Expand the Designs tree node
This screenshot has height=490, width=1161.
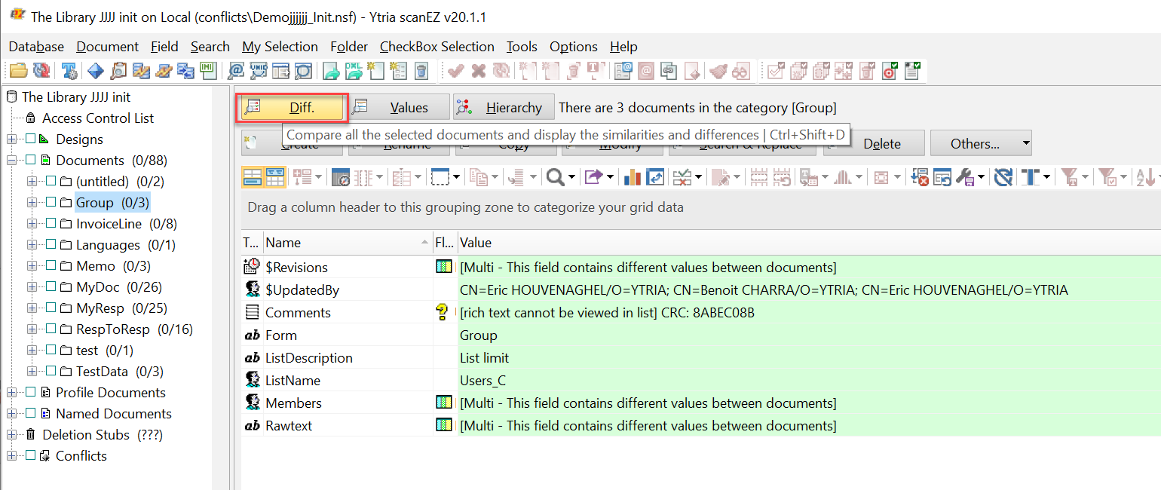(11, 139)
